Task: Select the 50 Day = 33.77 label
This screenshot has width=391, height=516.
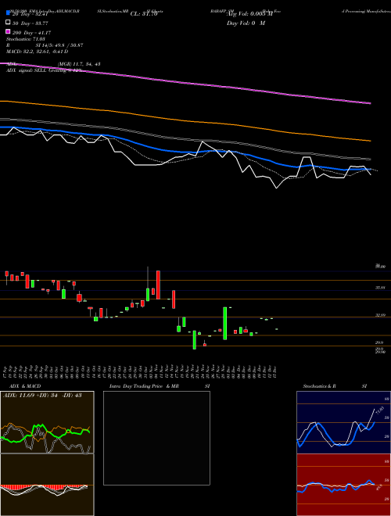Action: [30, 23]
